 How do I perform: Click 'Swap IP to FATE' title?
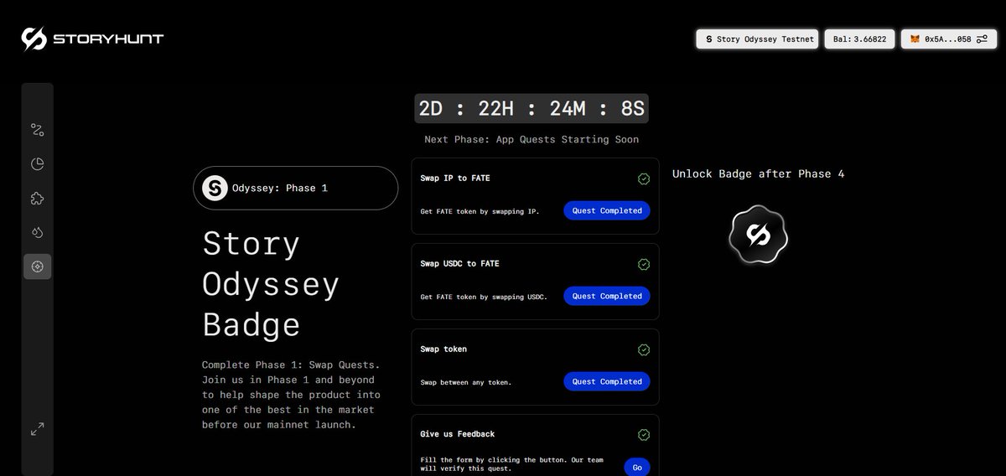click(x=455, y=178)
